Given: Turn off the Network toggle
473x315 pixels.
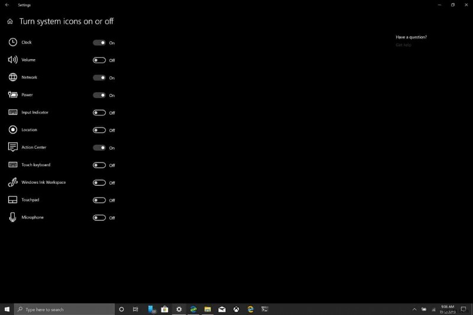Looking at the screenshot, I should click(x=99, y=78).
